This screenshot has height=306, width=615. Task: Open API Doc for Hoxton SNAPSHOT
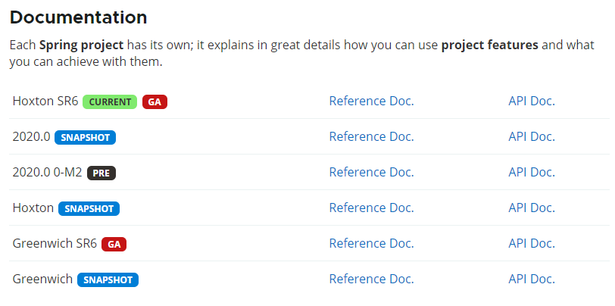[532, 208]
